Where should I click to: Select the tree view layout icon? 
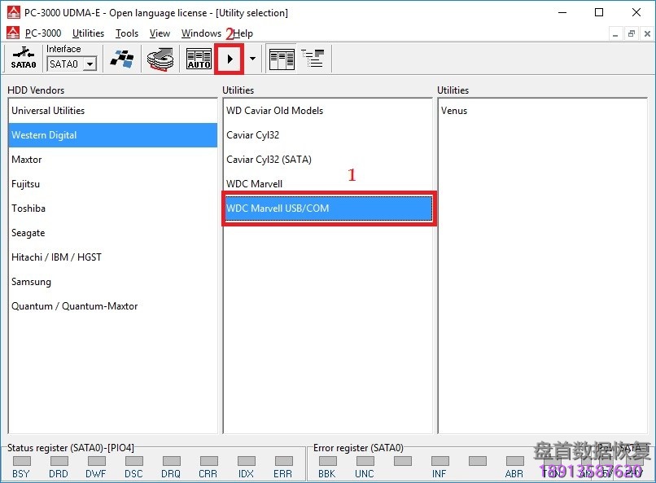click(313, 59)
